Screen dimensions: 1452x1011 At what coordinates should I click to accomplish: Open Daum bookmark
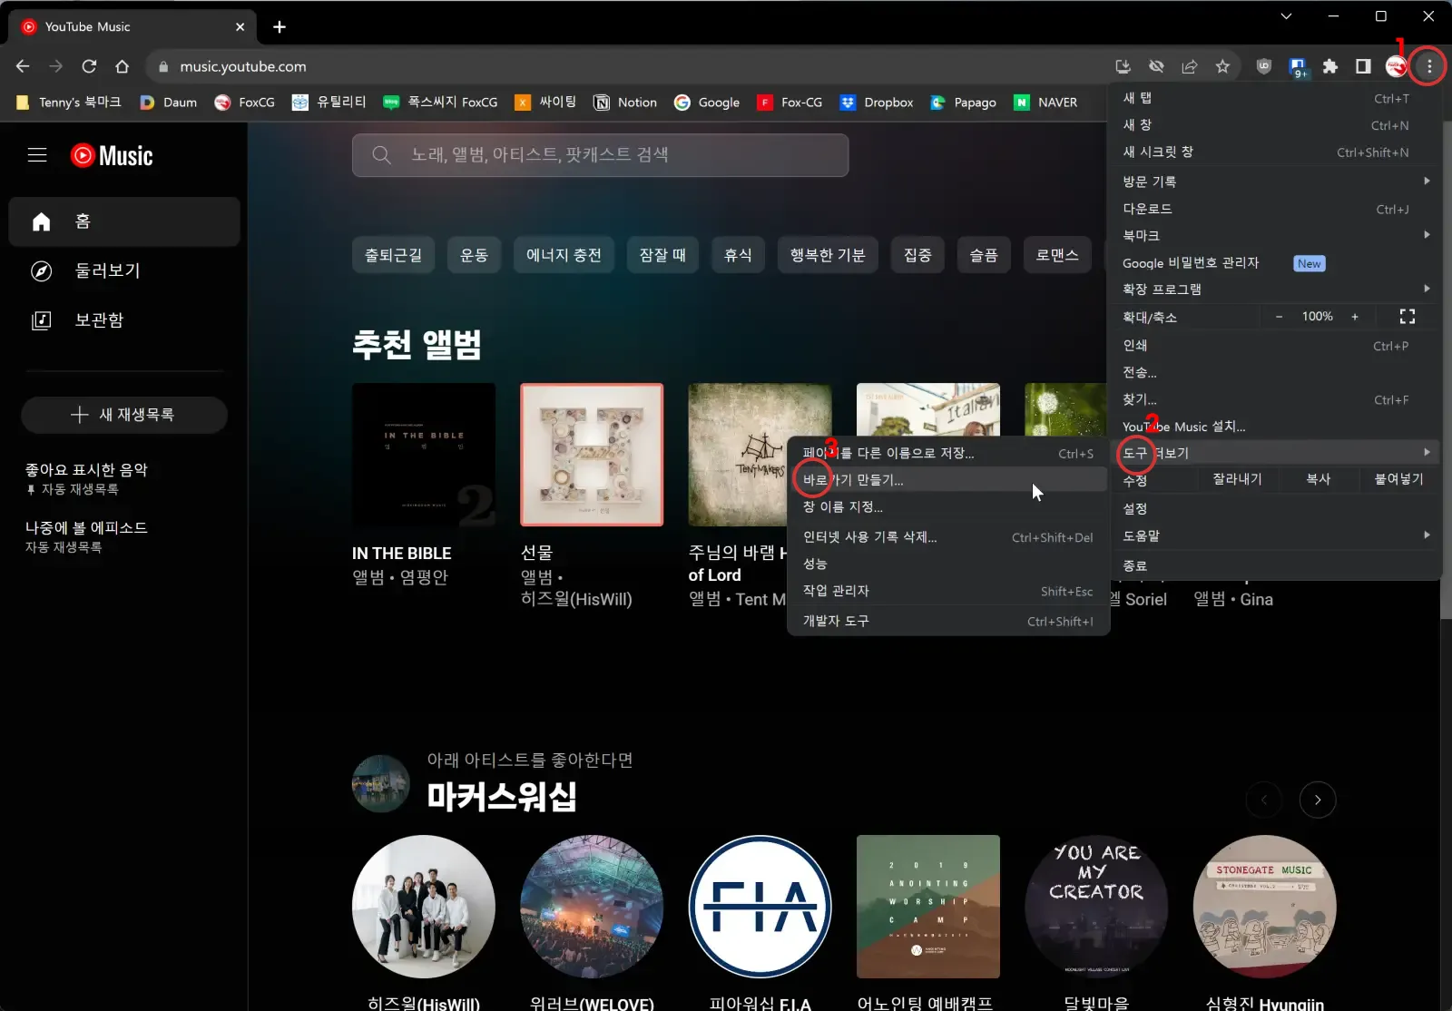point(169,103)
